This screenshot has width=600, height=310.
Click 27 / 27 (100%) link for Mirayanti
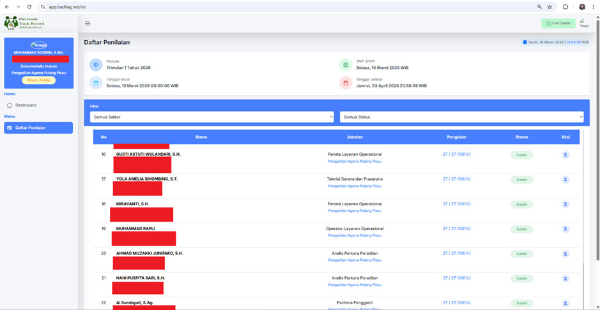tap(456, 204)
